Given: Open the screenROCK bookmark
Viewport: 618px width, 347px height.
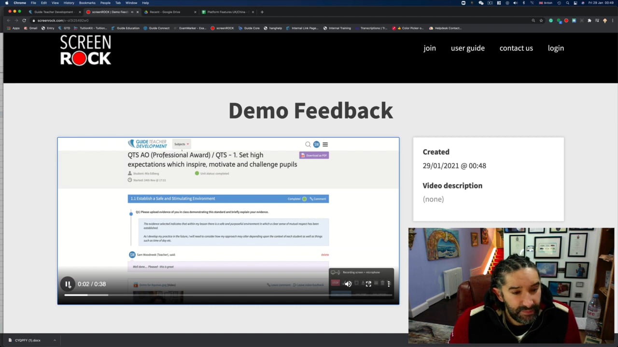Looking at the screenshot, I should coord(222,28).
